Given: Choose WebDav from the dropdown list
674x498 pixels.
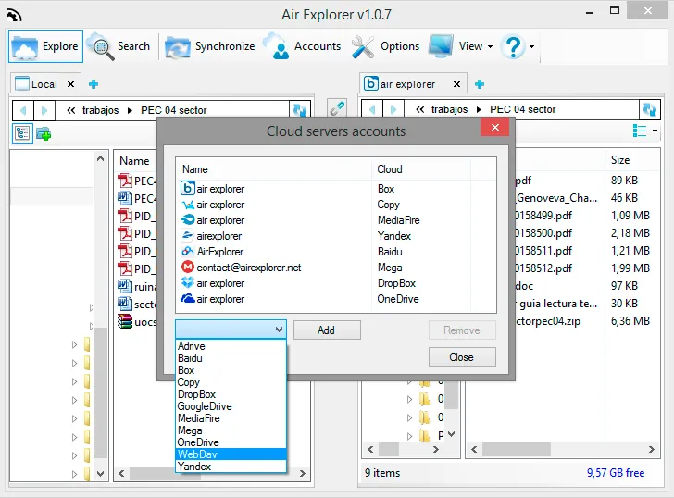Looking at the screenshot, I should tap(231, 454).
